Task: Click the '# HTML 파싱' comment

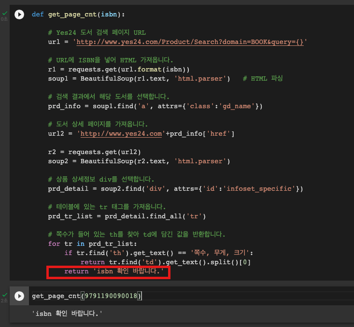Action: coord(263,79)
